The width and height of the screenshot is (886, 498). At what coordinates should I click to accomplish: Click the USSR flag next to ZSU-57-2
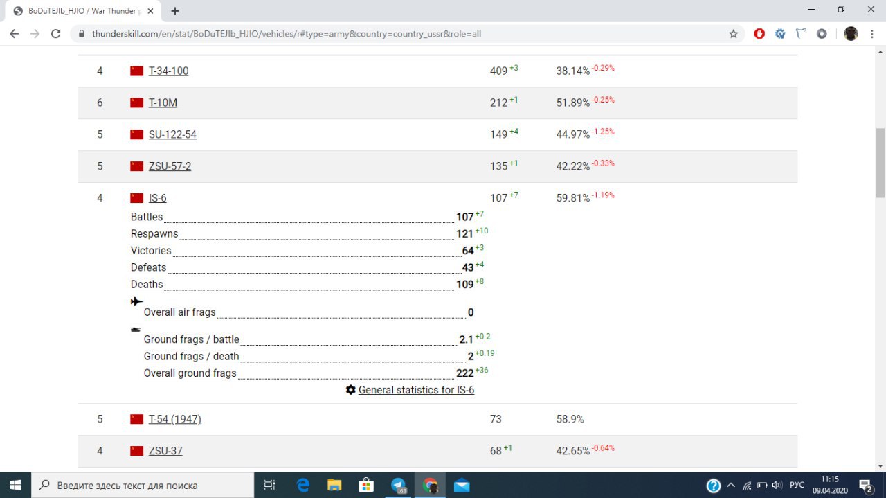tap(137, 166)
